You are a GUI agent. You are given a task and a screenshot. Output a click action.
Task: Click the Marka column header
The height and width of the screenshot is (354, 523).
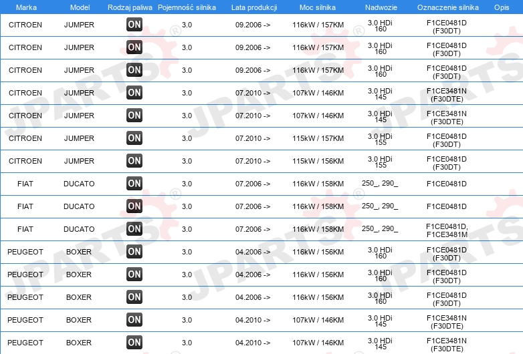26,7
